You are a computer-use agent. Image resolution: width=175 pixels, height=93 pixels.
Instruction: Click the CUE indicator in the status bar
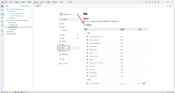169,92
